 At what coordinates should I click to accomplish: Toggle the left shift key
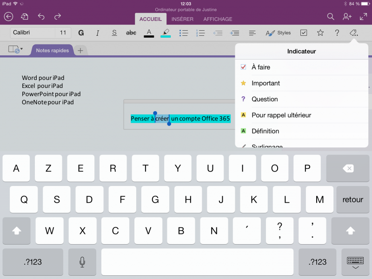coord(16,230)
